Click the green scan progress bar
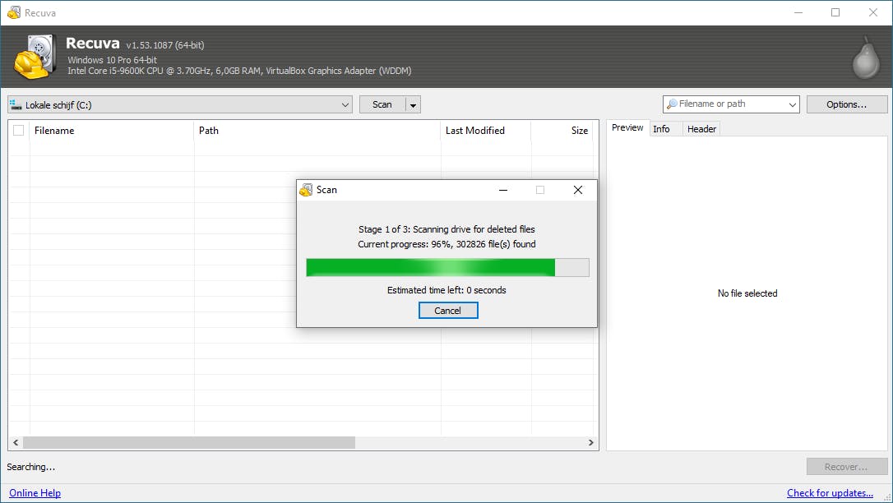 [x=447, y=267]
